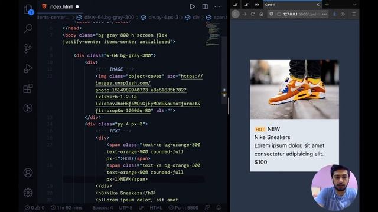Click the 'IMAGE' comment line in code

point(115,69)
